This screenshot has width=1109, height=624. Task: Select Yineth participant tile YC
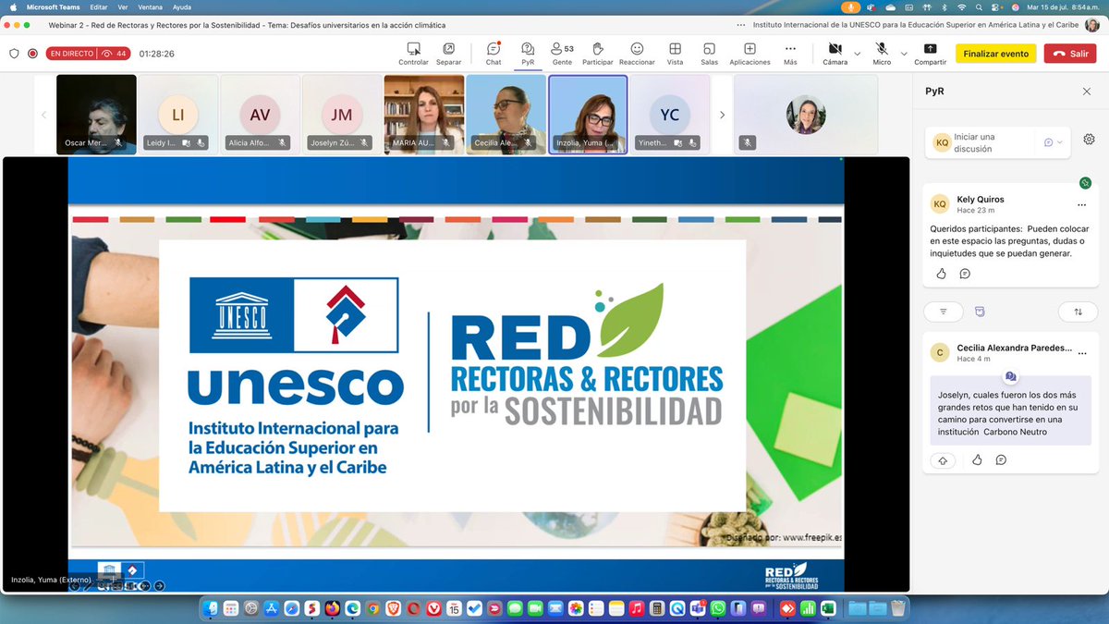click(670, 115)
